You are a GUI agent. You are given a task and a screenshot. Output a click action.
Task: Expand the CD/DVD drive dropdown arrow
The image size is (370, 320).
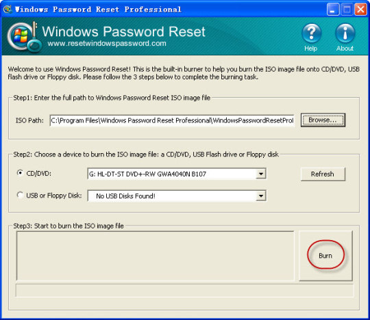[261, 174]
